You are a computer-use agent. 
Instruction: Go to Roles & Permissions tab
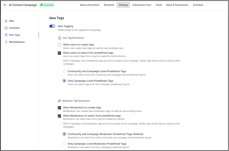[177, 5]
